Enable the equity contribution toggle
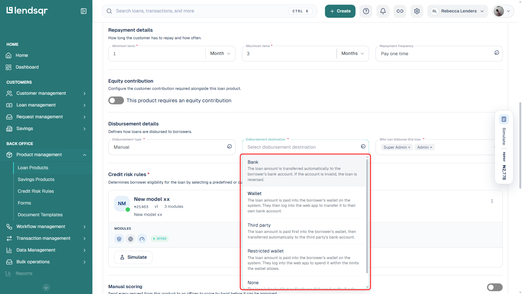 [x=116, y=101]
